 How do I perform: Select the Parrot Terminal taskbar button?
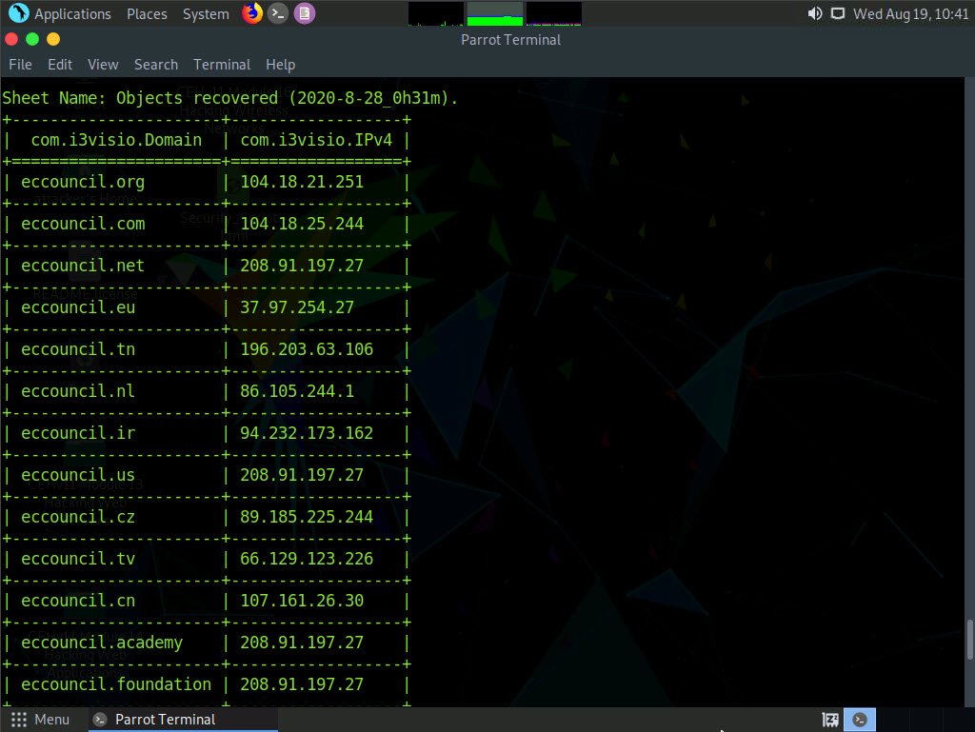183,720
